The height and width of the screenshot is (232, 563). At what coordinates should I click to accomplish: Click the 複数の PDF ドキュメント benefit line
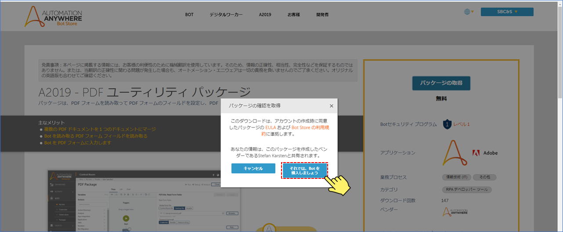pos(100,129)
